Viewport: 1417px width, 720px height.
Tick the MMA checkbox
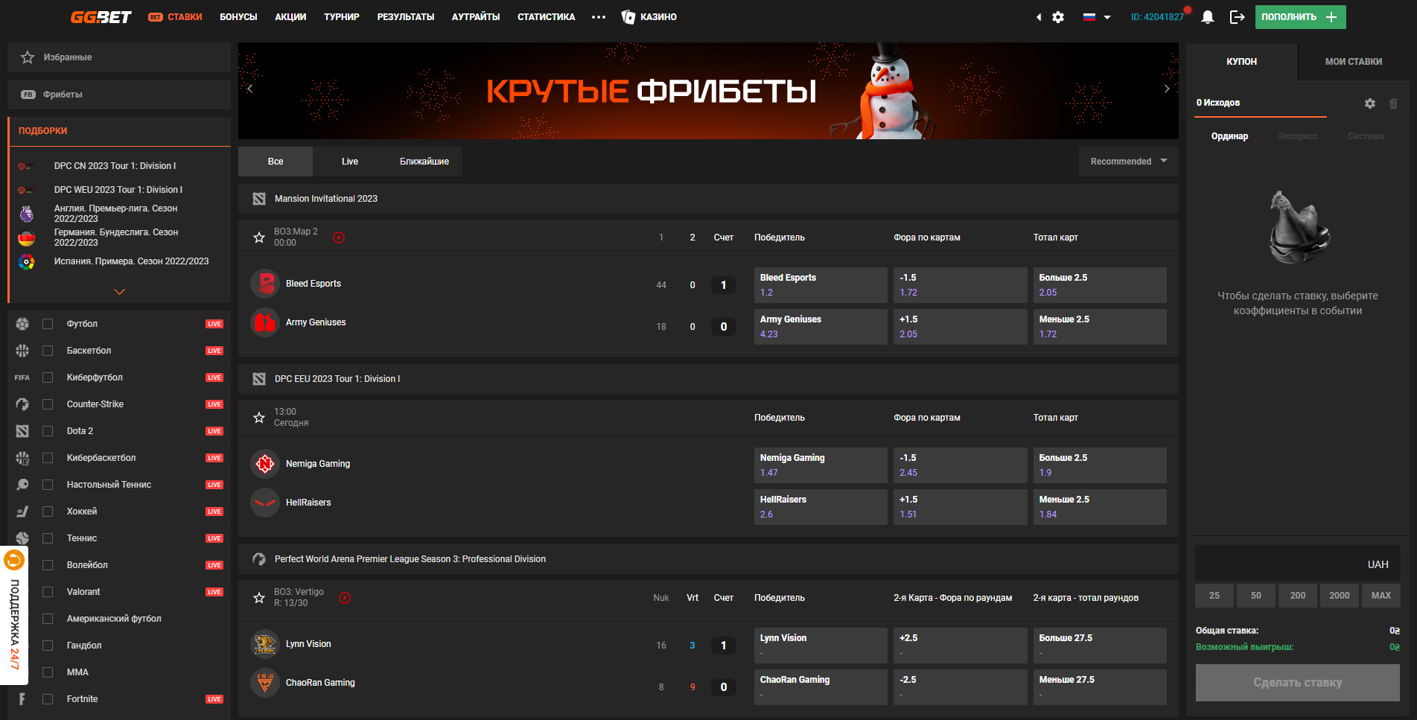(48, 672)
